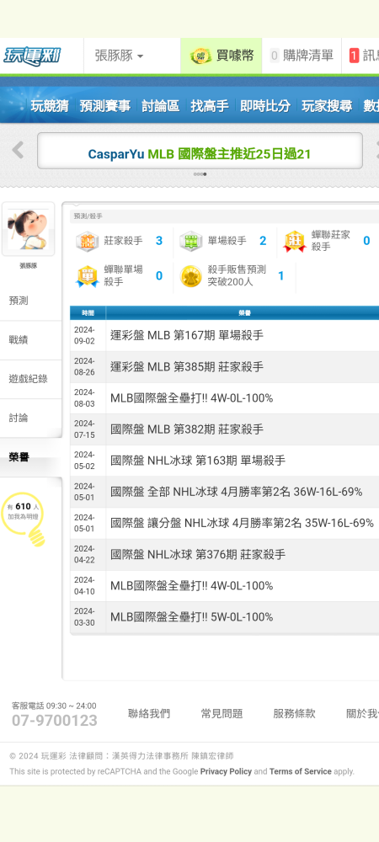Open the CasparYu MLB 國際盤 banner link
379x842 pixels.
[x=200, y=154]
